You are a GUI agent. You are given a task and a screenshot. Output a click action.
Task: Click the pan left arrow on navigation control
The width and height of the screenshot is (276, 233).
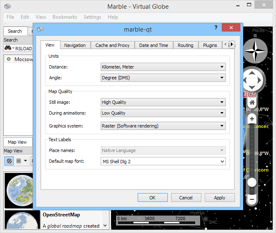tap(245, 80)
